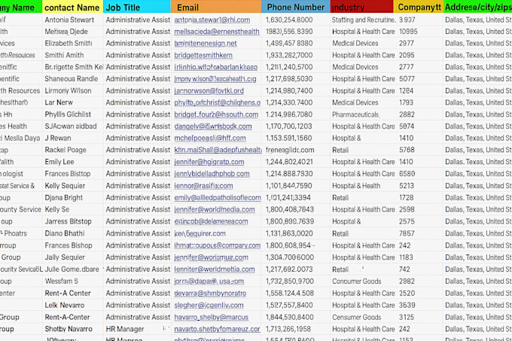Open email link bridgettesmithkem
This screenshot has height=341, width=512.
point(203,55)
